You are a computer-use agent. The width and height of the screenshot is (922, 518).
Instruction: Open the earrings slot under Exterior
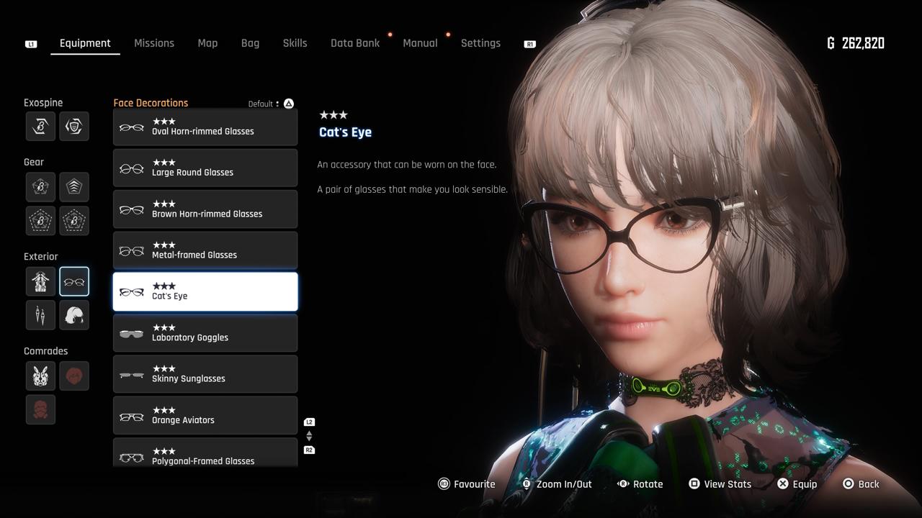pos(40,315)
